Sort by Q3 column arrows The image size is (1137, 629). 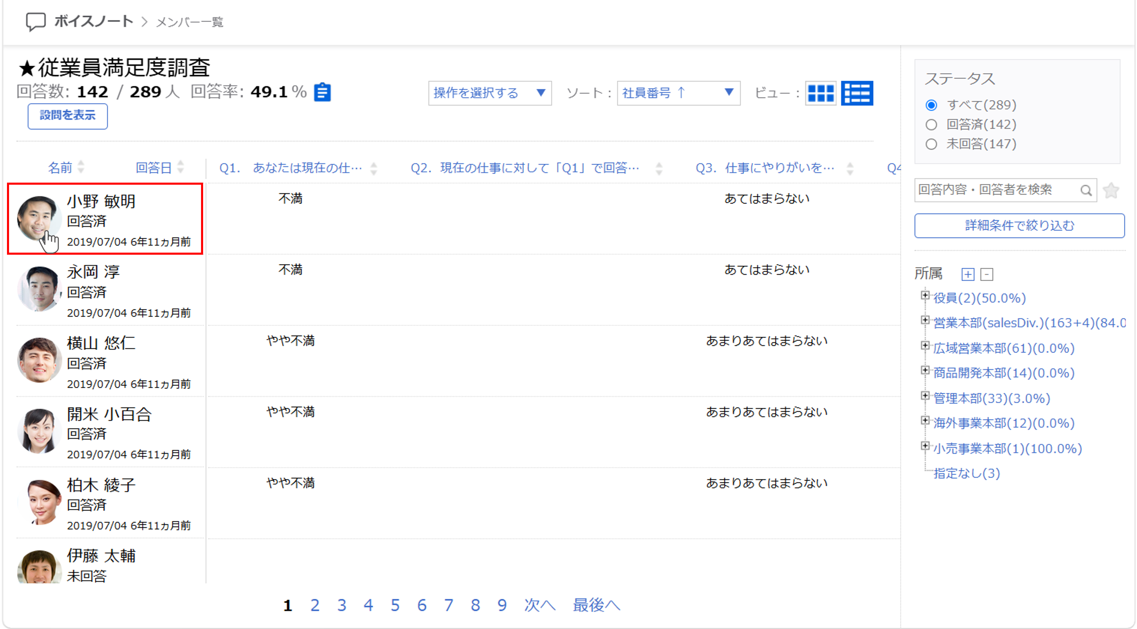(850, 168)
